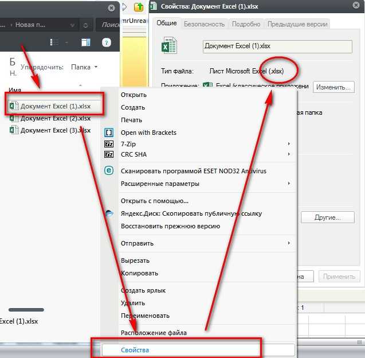Click the Применить button
The width and height of the screenshot is (365, 358).
click(339, 277)
